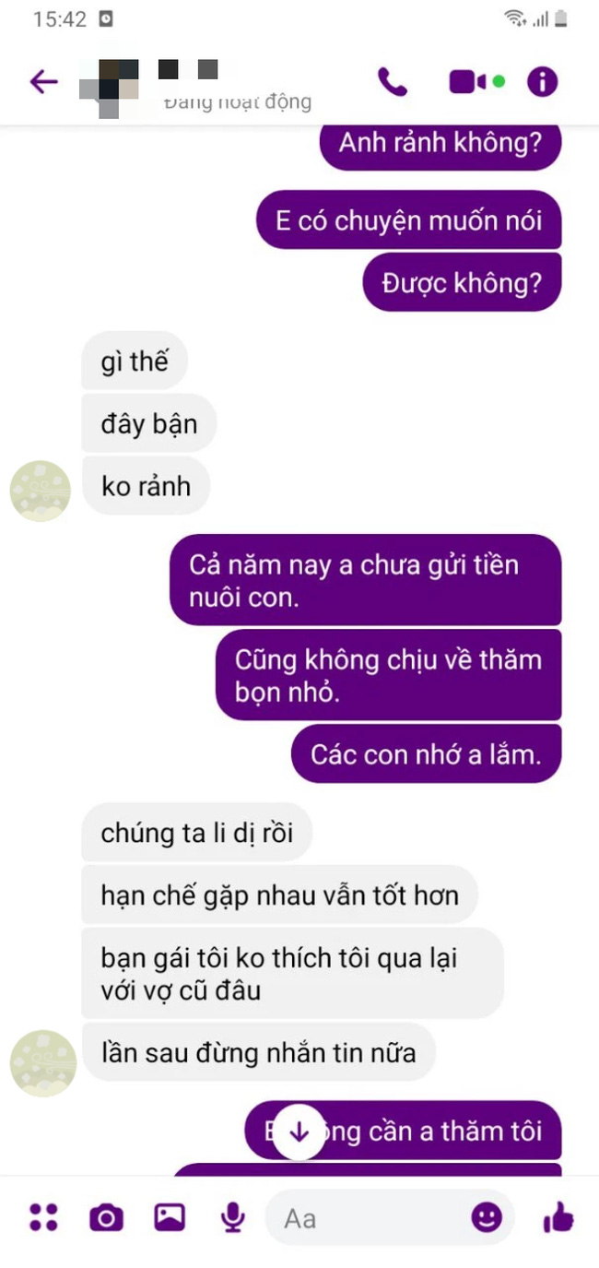Tap the back arrow to leave chat

pyautogui.click(x=43, y=82)
